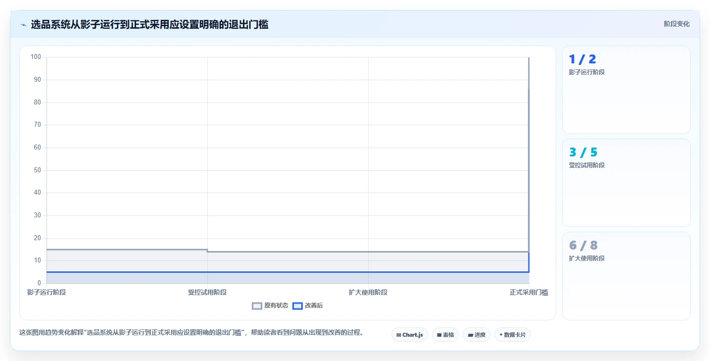Click the 受控试用阶段 x-axis label

207,292
